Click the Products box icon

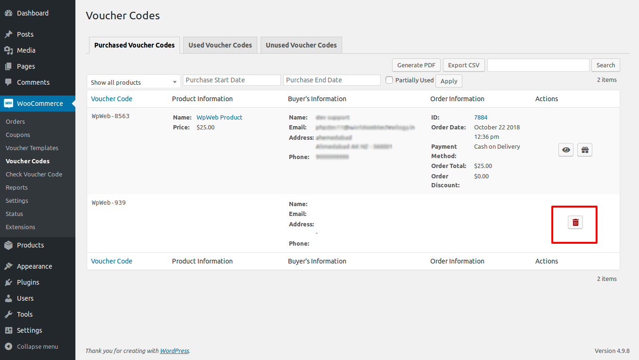tap(8, 245)
